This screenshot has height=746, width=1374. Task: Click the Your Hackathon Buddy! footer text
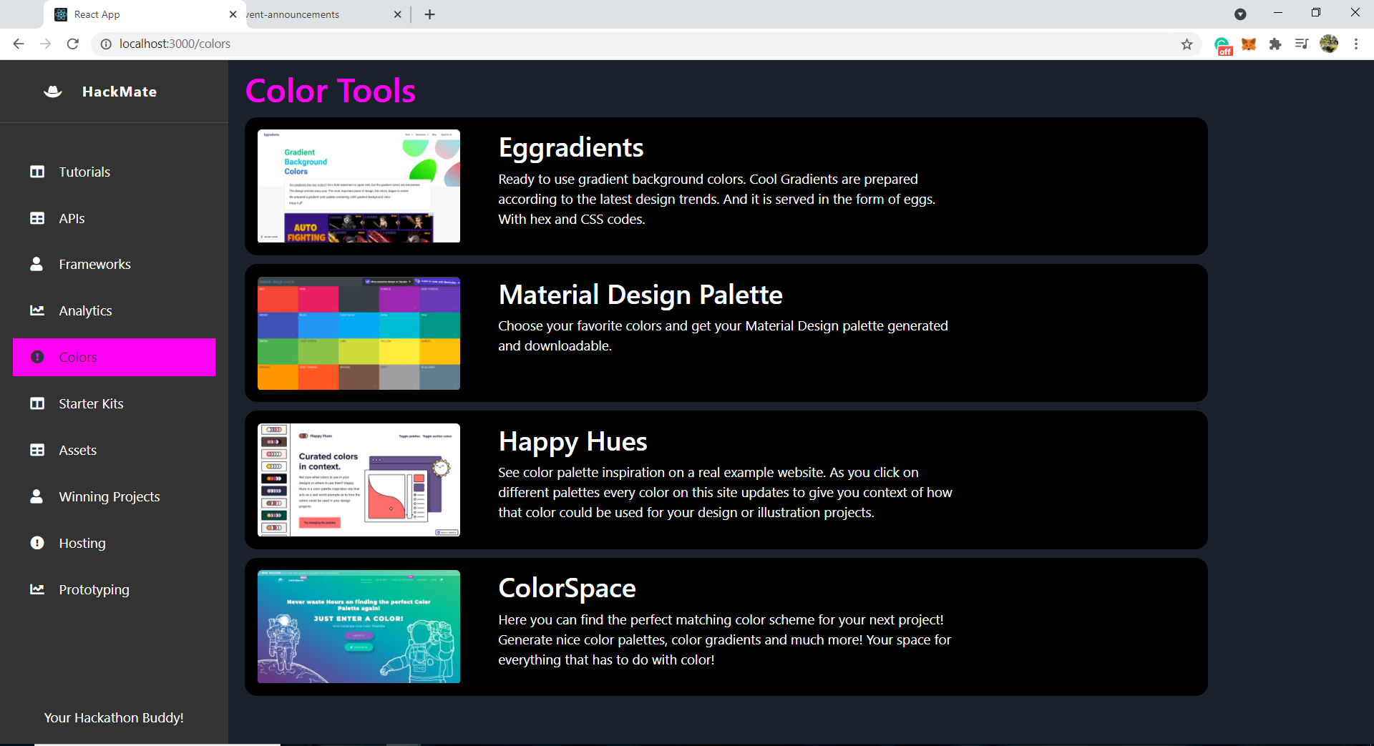pyautogui.click(x=114, y=717)
